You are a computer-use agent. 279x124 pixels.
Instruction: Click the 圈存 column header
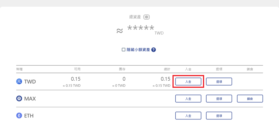(x=122, y=69)
